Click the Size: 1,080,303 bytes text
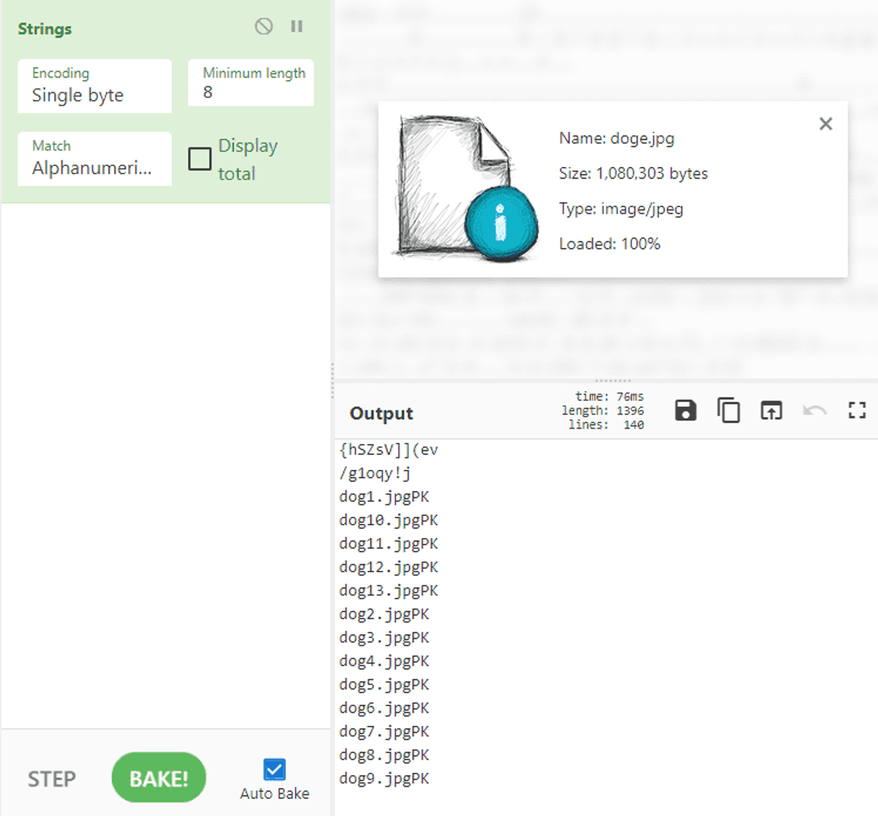Screen dimensions: 878x816 (x=634, y=173)
